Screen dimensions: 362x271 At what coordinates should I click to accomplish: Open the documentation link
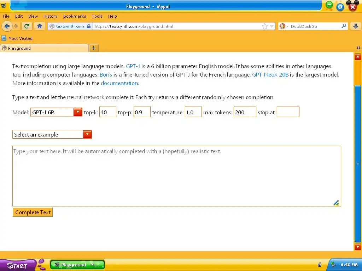[119, 83]
